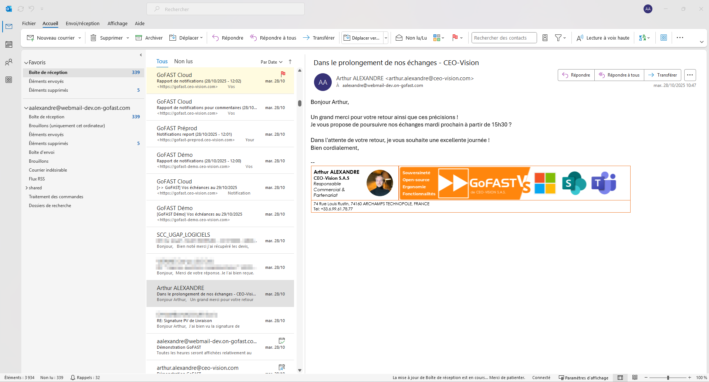
Task: Expand the shared folder in the sidebar
Action: (26, 187)
